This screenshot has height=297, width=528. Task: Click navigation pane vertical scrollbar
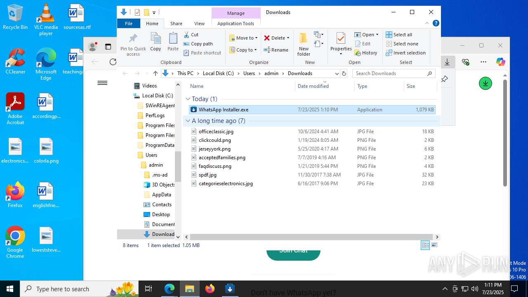[178, 167]
